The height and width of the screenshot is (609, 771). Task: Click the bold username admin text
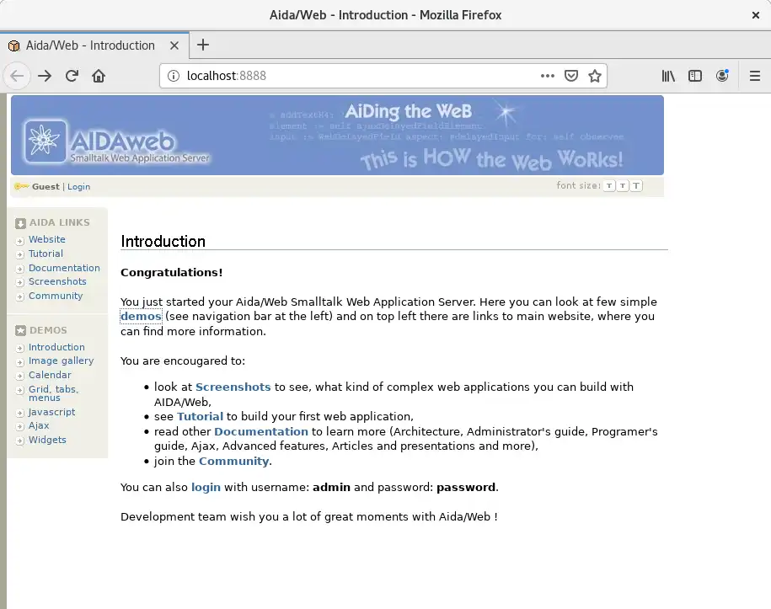pos(331,488)
